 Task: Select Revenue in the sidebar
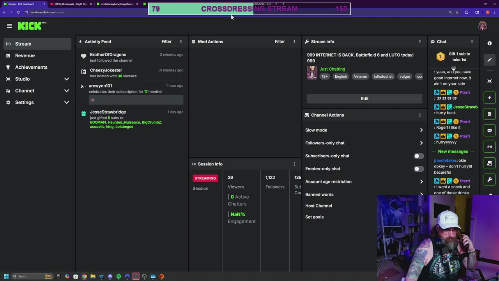(x=37, y=55)
